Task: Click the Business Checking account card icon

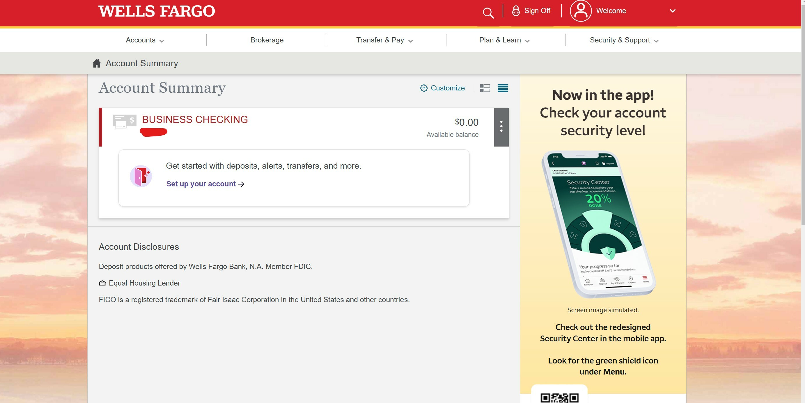Action: [124, 122]
